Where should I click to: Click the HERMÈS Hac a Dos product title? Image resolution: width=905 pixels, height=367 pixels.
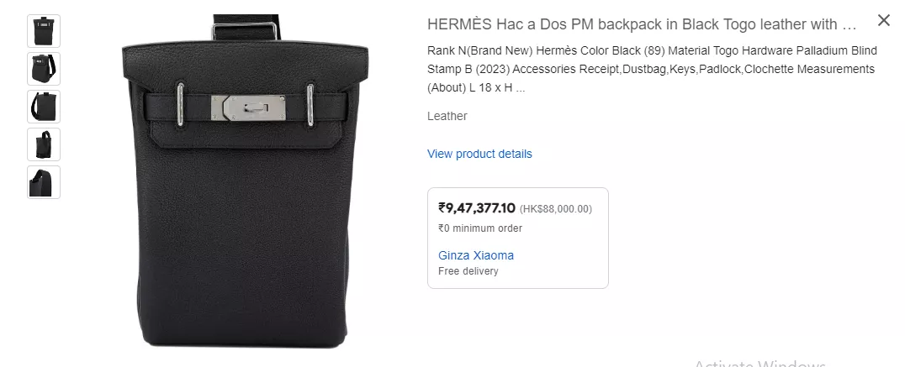pos(642,24)
